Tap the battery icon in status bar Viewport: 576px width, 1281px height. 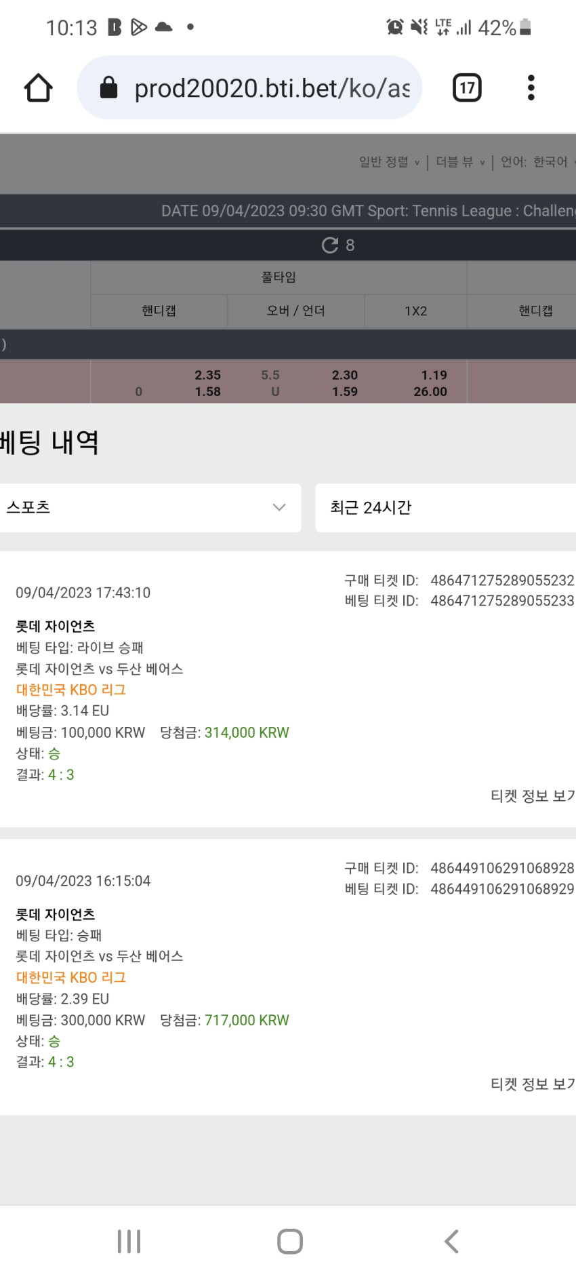tap(526, 27)
